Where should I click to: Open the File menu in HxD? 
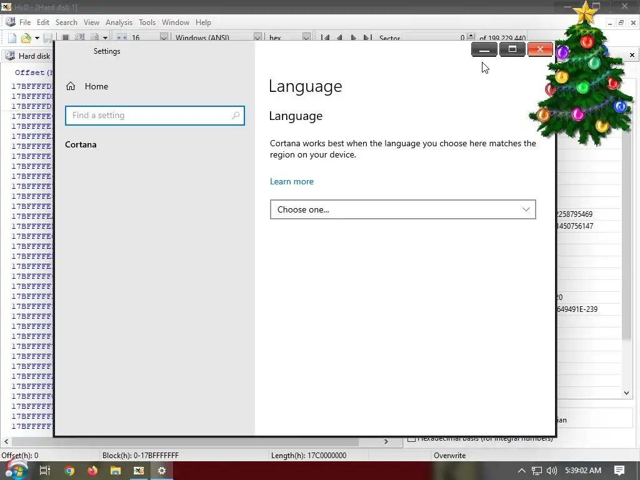pos(25,22)
